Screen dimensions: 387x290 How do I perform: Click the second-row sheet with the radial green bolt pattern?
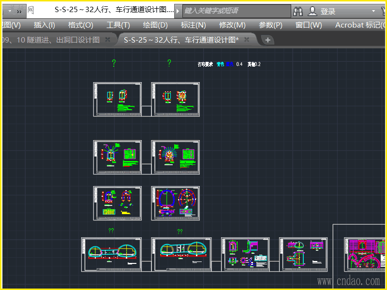click(x=176, y=158)
